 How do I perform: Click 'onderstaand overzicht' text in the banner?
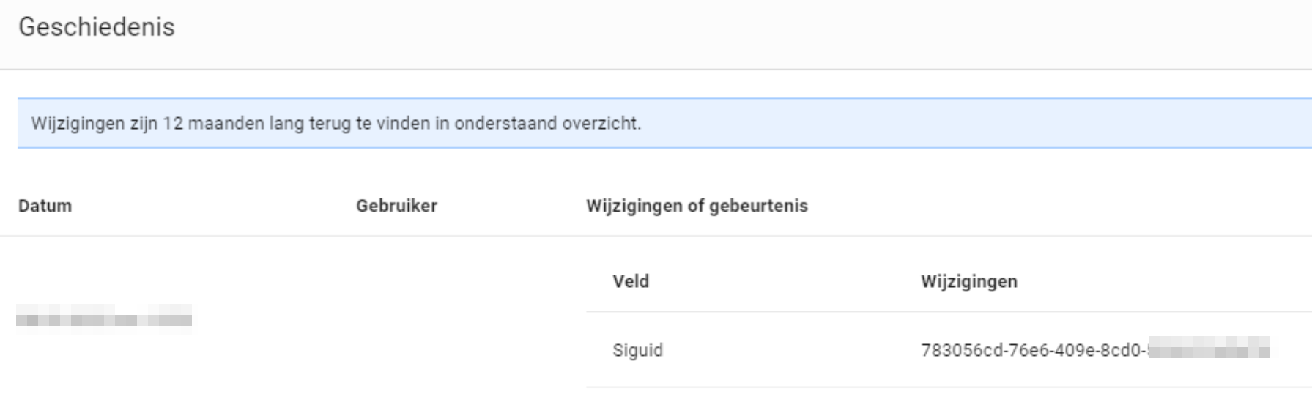tap(547, 123)
